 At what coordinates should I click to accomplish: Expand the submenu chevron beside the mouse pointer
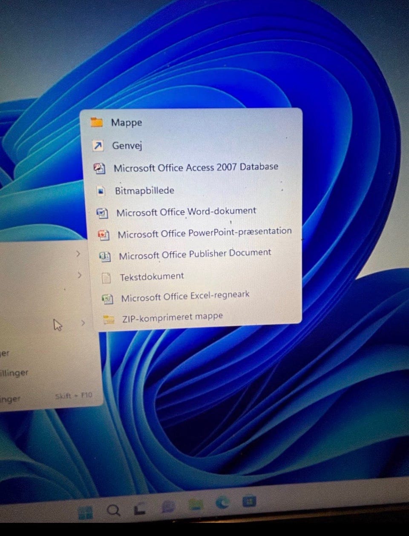[x=83, y=323]
